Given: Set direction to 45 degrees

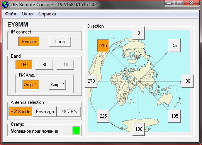Looking at the screenshot, I should (x=175, y=46).
